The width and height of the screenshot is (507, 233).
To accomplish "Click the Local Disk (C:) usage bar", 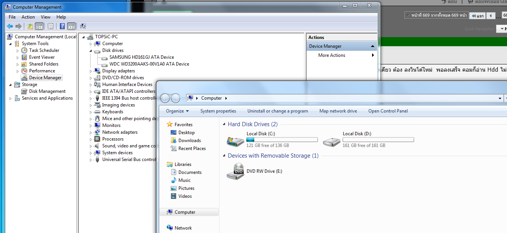I will [x=282, y=140].
